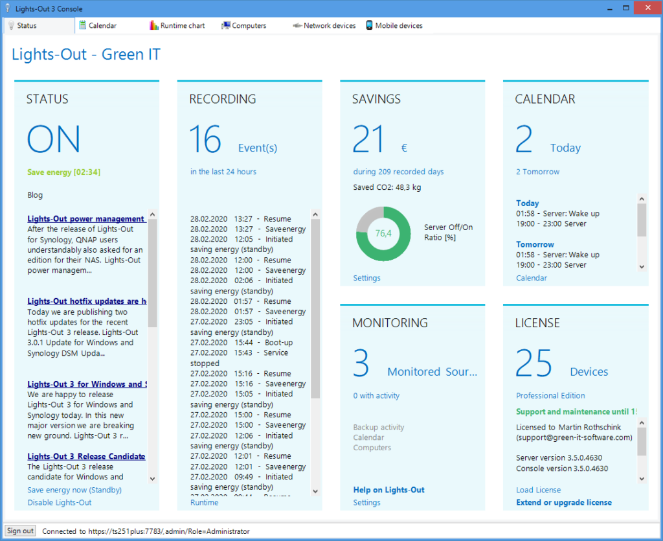Click the 21 € savings value
Viewport: 663px width, 541px height.
click(368, 139)
